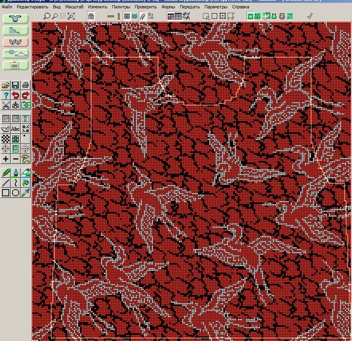This screenshot has height=341, width=352.
Task: Choose the eyedropper color picker tool
Action: pos(26,192)
